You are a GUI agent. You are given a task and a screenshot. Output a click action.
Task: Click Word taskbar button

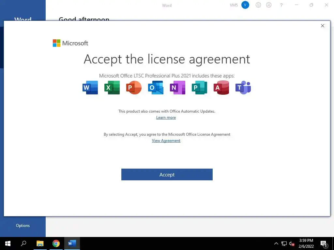click(x=72, y=243)
